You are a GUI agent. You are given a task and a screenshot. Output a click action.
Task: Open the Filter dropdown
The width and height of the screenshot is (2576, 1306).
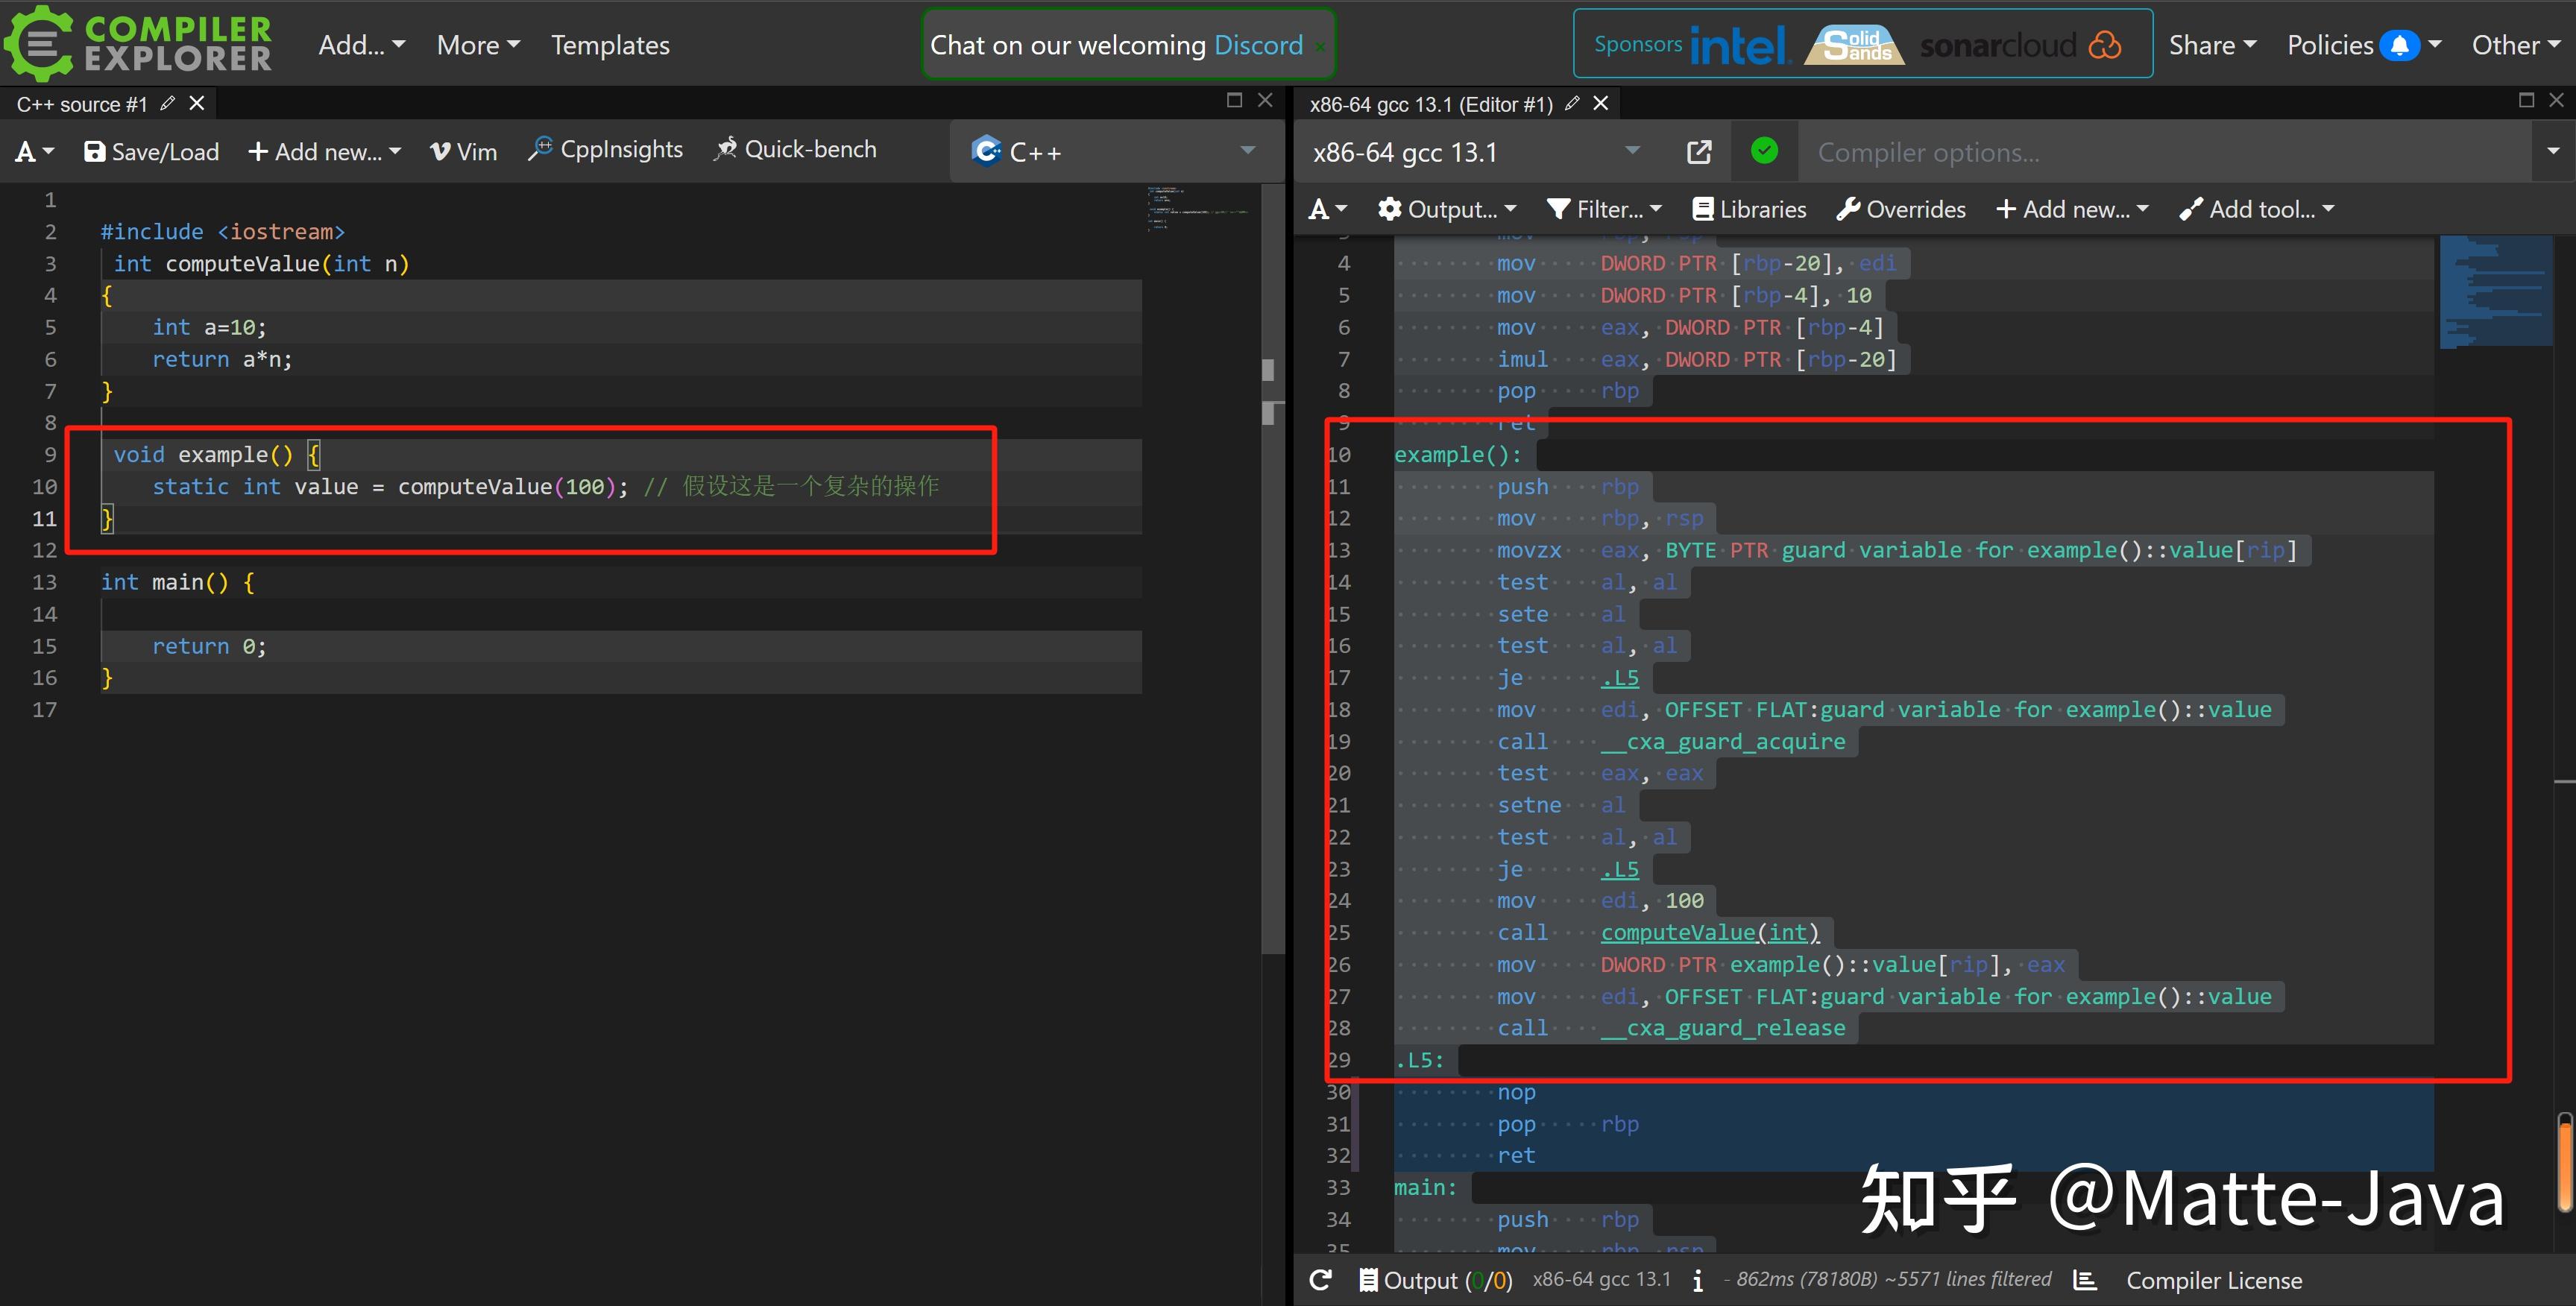coord(1604,208)
